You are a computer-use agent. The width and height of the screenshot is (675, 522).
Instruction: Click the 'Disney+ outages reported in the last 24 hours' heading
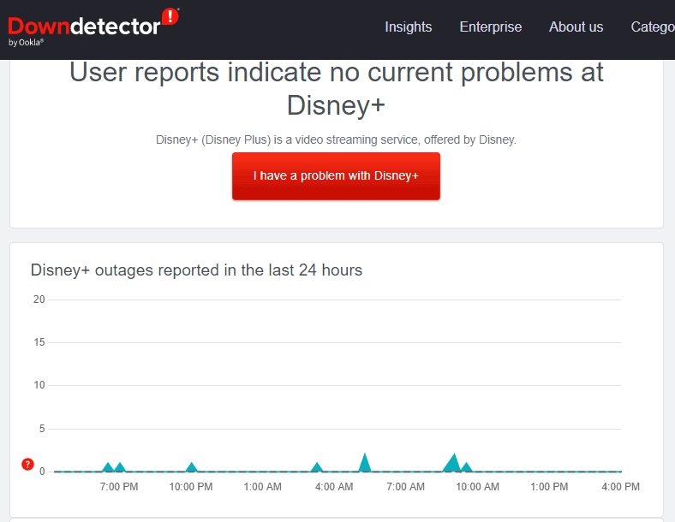196,270
